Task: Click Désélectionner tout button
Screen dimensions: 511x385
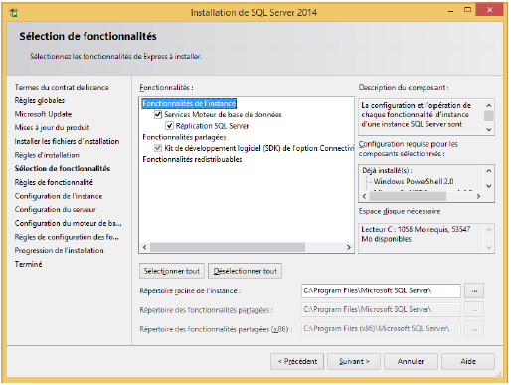Action: pos(245,271)
